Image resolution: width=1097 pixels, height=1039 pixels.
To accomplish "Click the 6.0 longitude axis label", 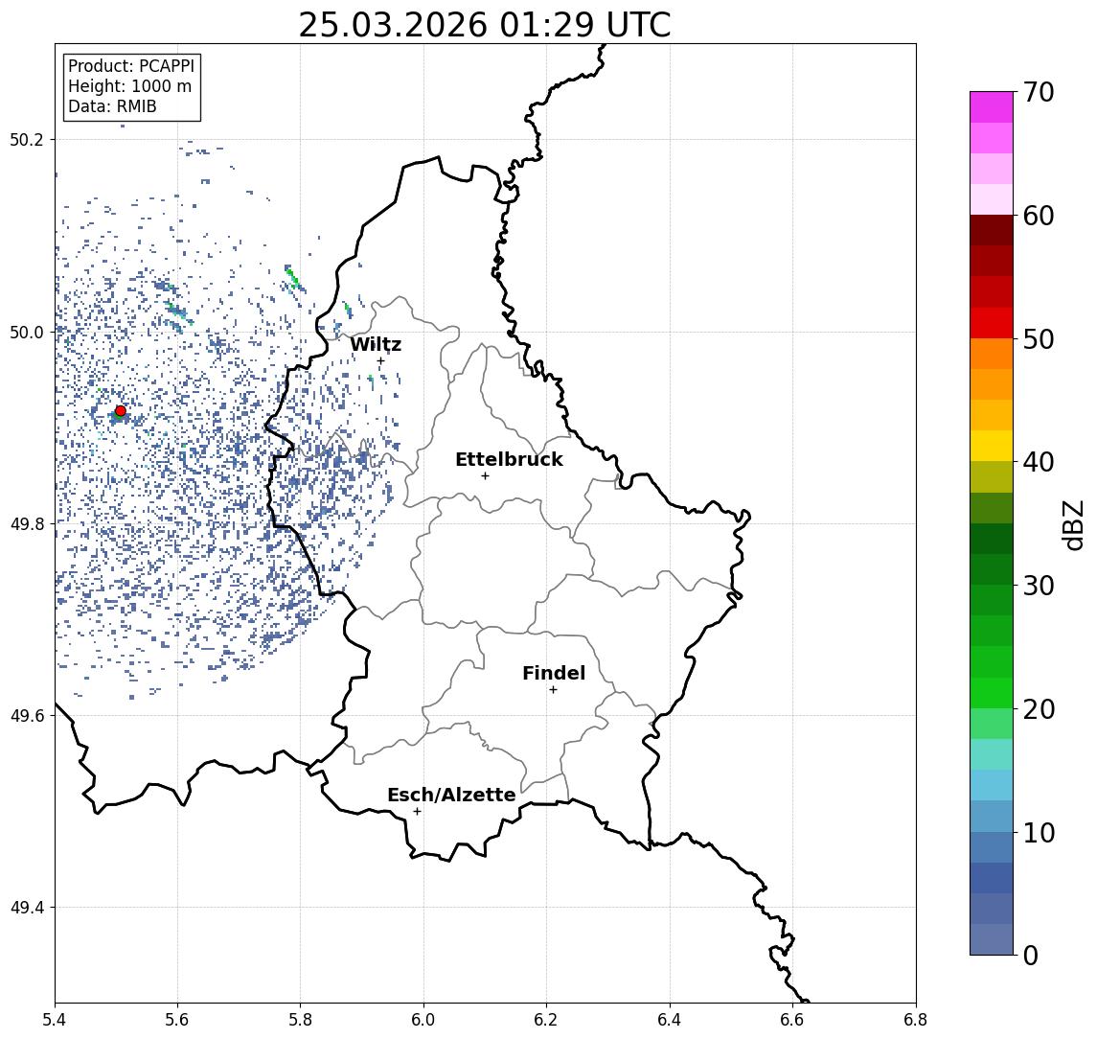I will [423, 1020].
